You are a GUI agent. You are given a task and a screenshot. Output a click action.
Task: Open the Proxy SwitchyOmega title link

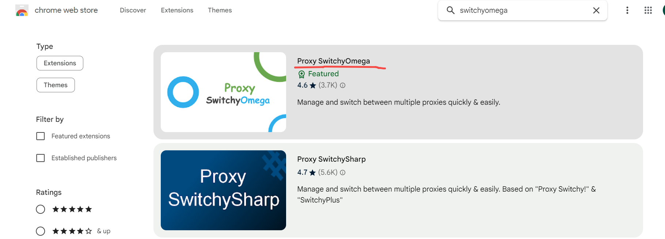pos(334,61)
